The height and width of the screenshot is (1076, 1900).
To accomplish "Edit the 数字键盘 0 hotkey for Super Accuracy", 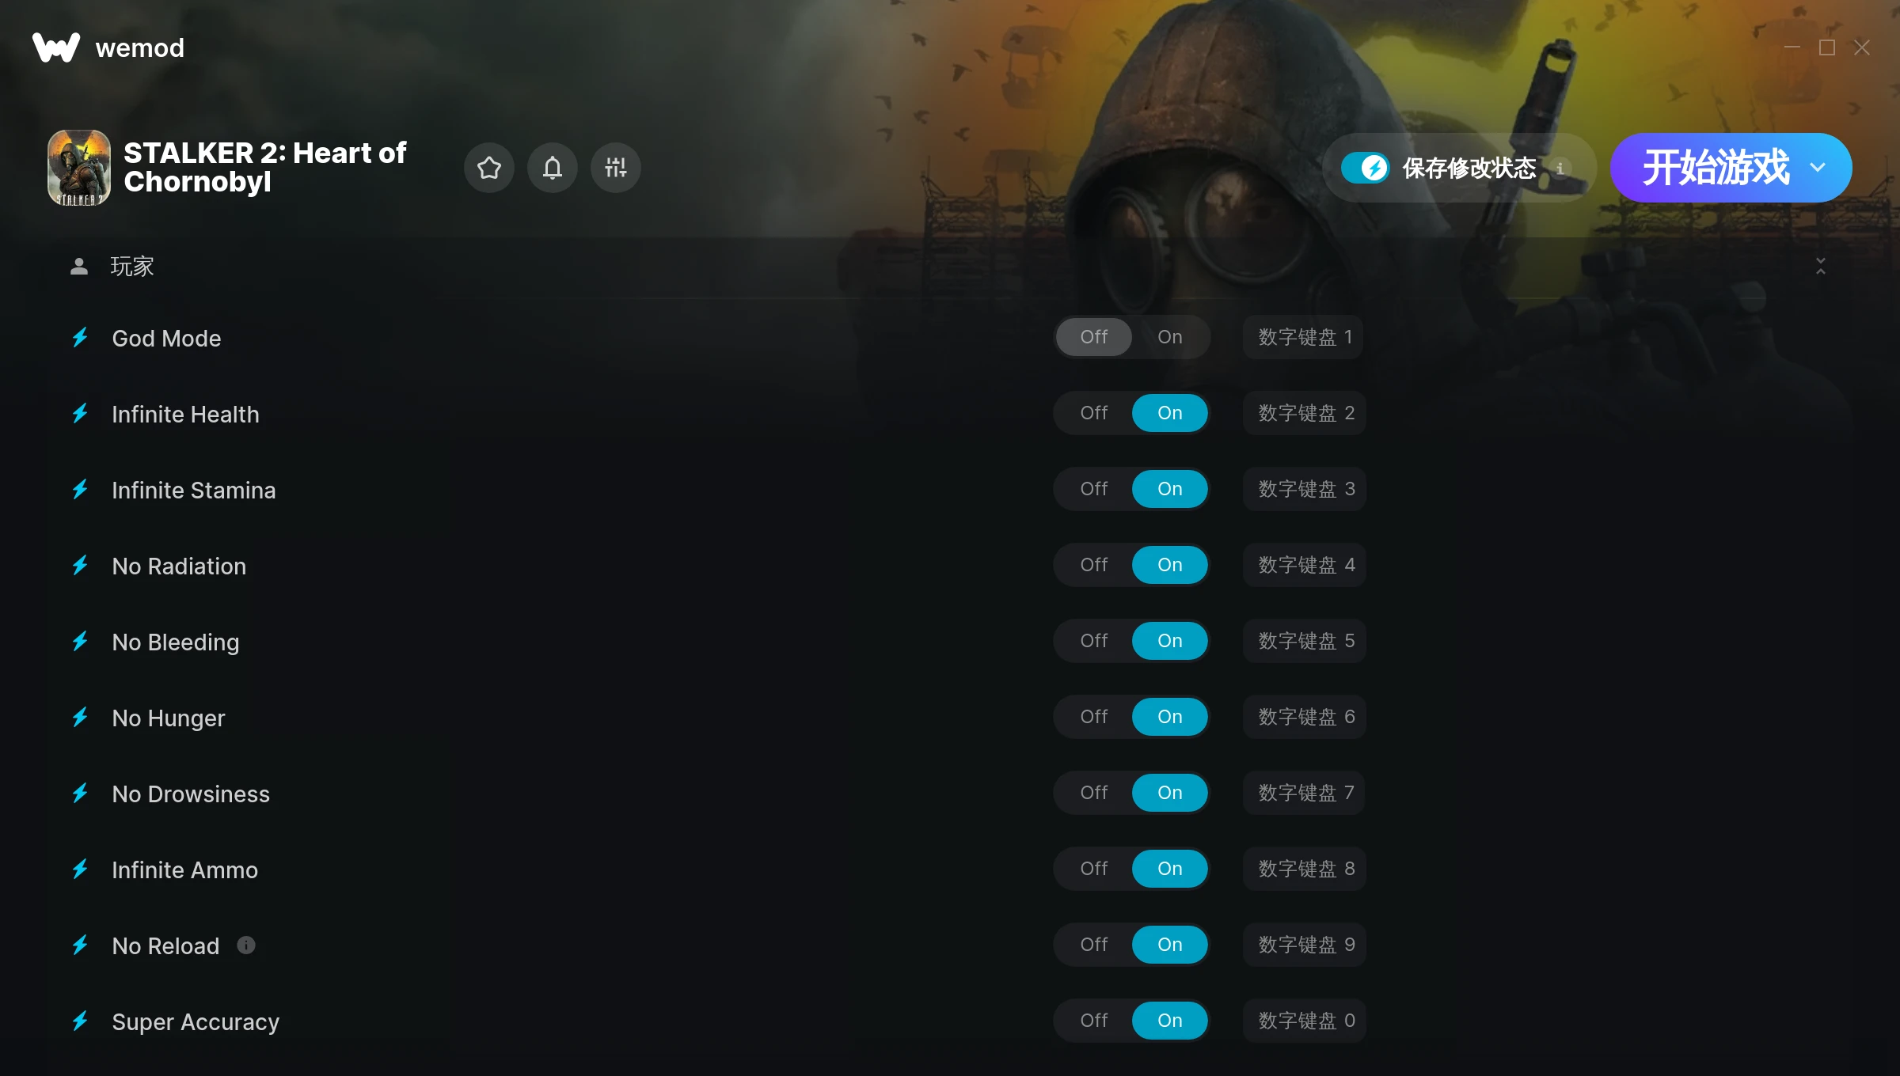I will tap(1305, 1021).
